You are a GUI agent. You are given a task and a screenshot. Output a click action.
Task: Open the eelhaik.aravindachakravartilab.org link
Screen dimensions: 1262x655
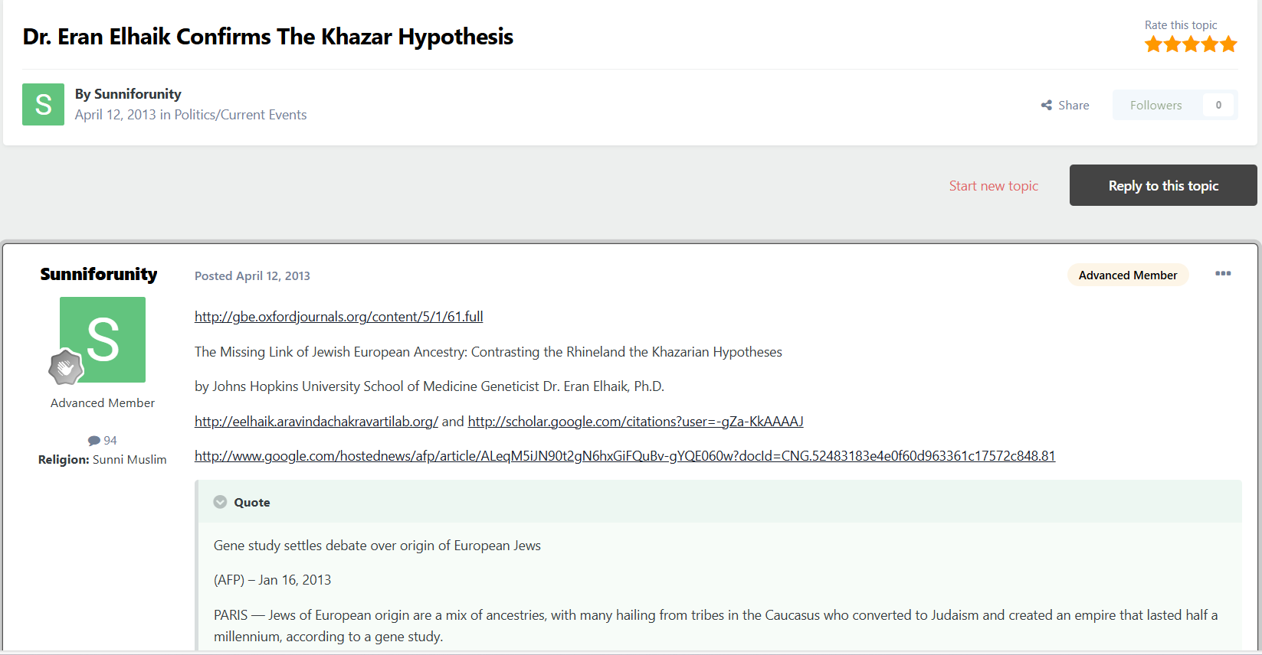coord(316,422)
